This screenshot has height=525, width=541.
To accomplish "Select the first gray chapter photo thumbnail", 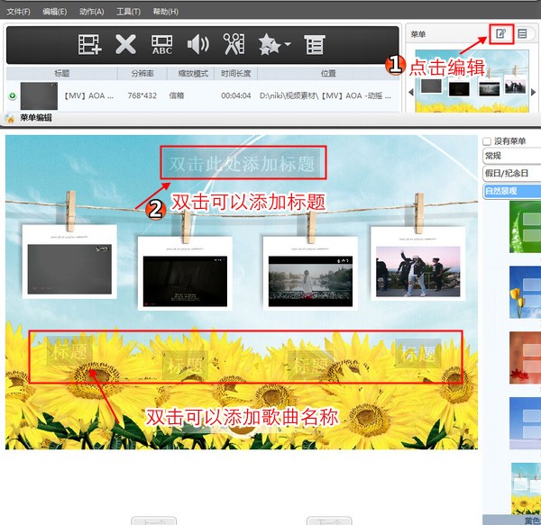I will [x=69, y=269].
